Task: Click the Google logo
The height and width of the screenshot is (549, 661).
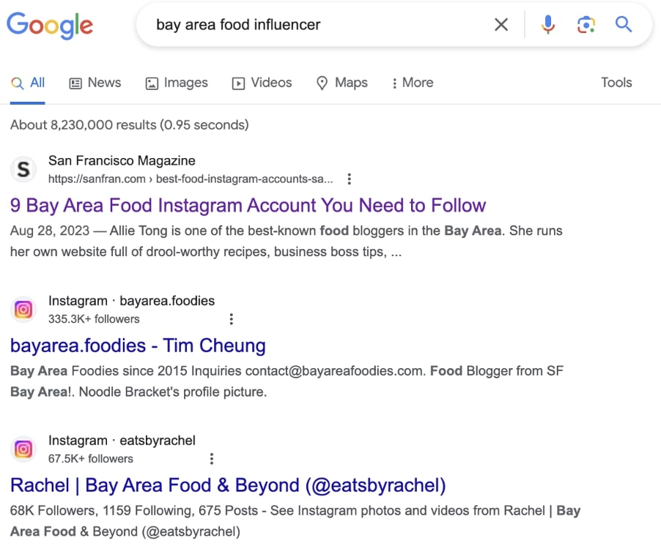Action: pyautogui.click(x=50, y=26)
